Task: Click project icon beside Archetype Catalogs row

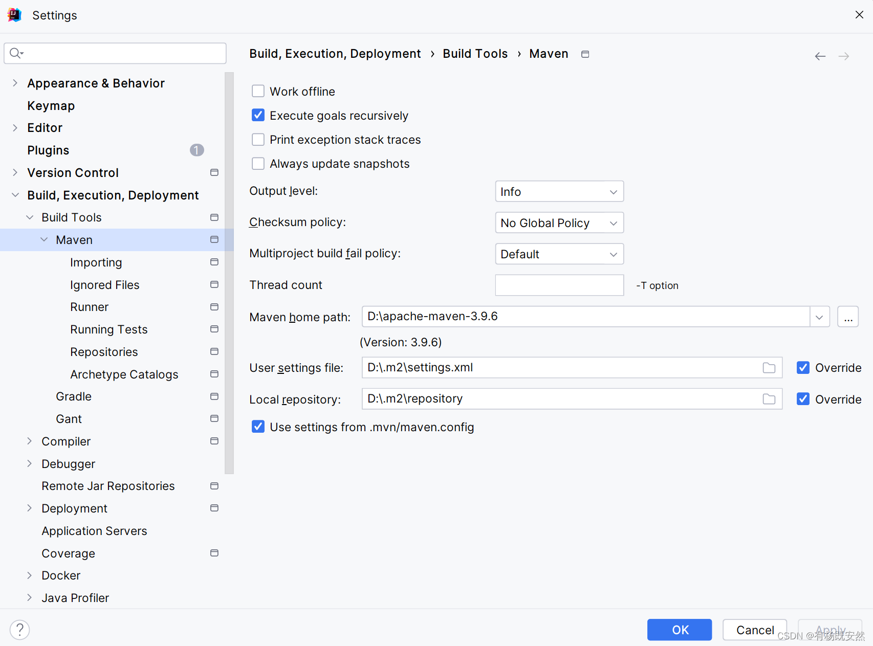Action: click(214, 374)
